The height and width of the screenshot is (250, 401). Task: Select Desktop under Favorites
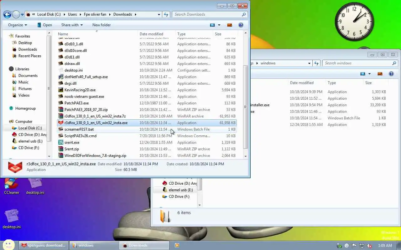[25, 43]
